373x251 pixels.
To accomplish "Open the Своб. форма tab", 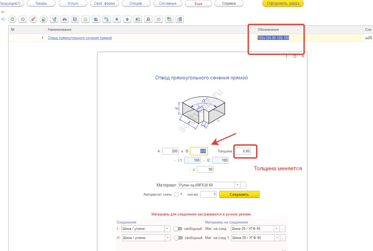I will click(104, 3).
